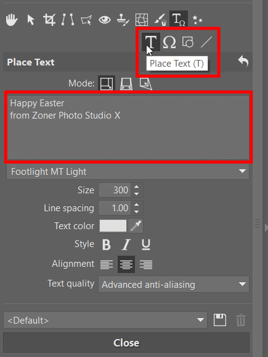
Task: Select the Clone Stamp tool
Action: click(123, 20)
